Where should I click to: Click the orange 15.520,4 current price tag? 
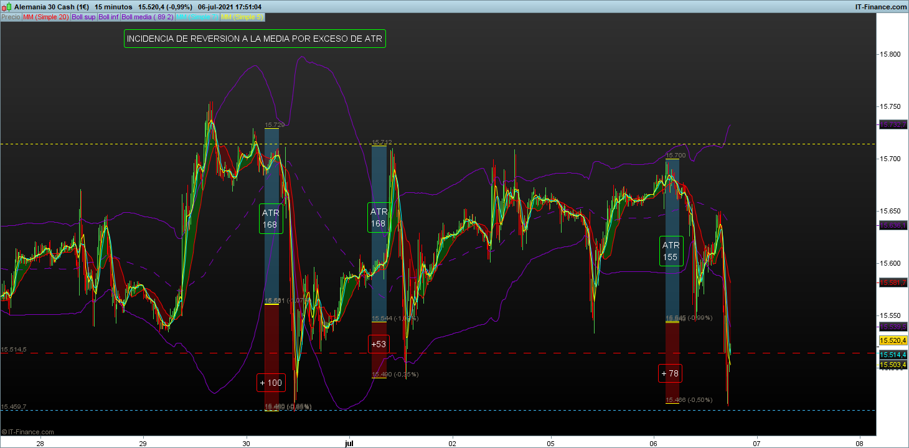893,340
